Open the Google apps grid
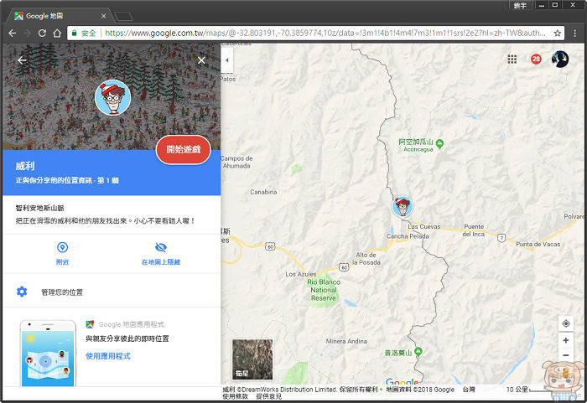The width and height of the screenshot is (587, 403). pyautogui.click(x=512, y=59)
